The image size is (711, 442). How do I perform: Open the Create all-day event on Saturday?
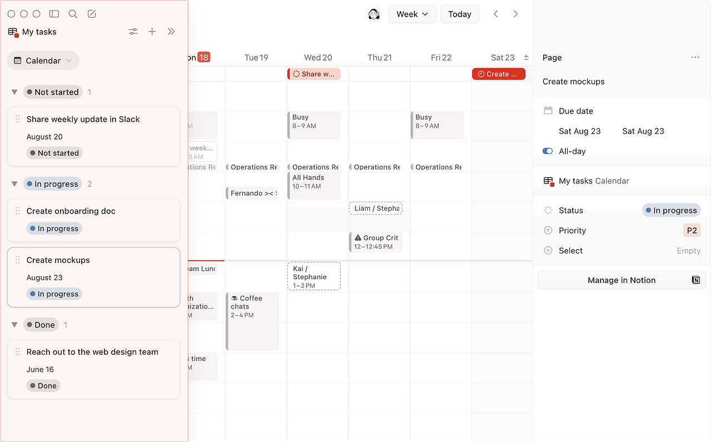(499, 74)
